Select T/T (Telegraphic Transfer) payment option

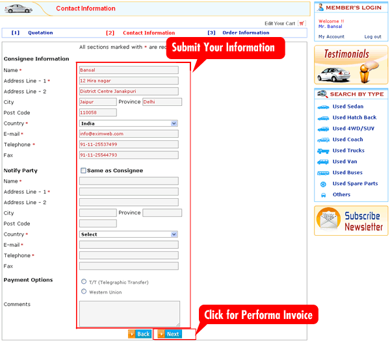tap(84, 282)
